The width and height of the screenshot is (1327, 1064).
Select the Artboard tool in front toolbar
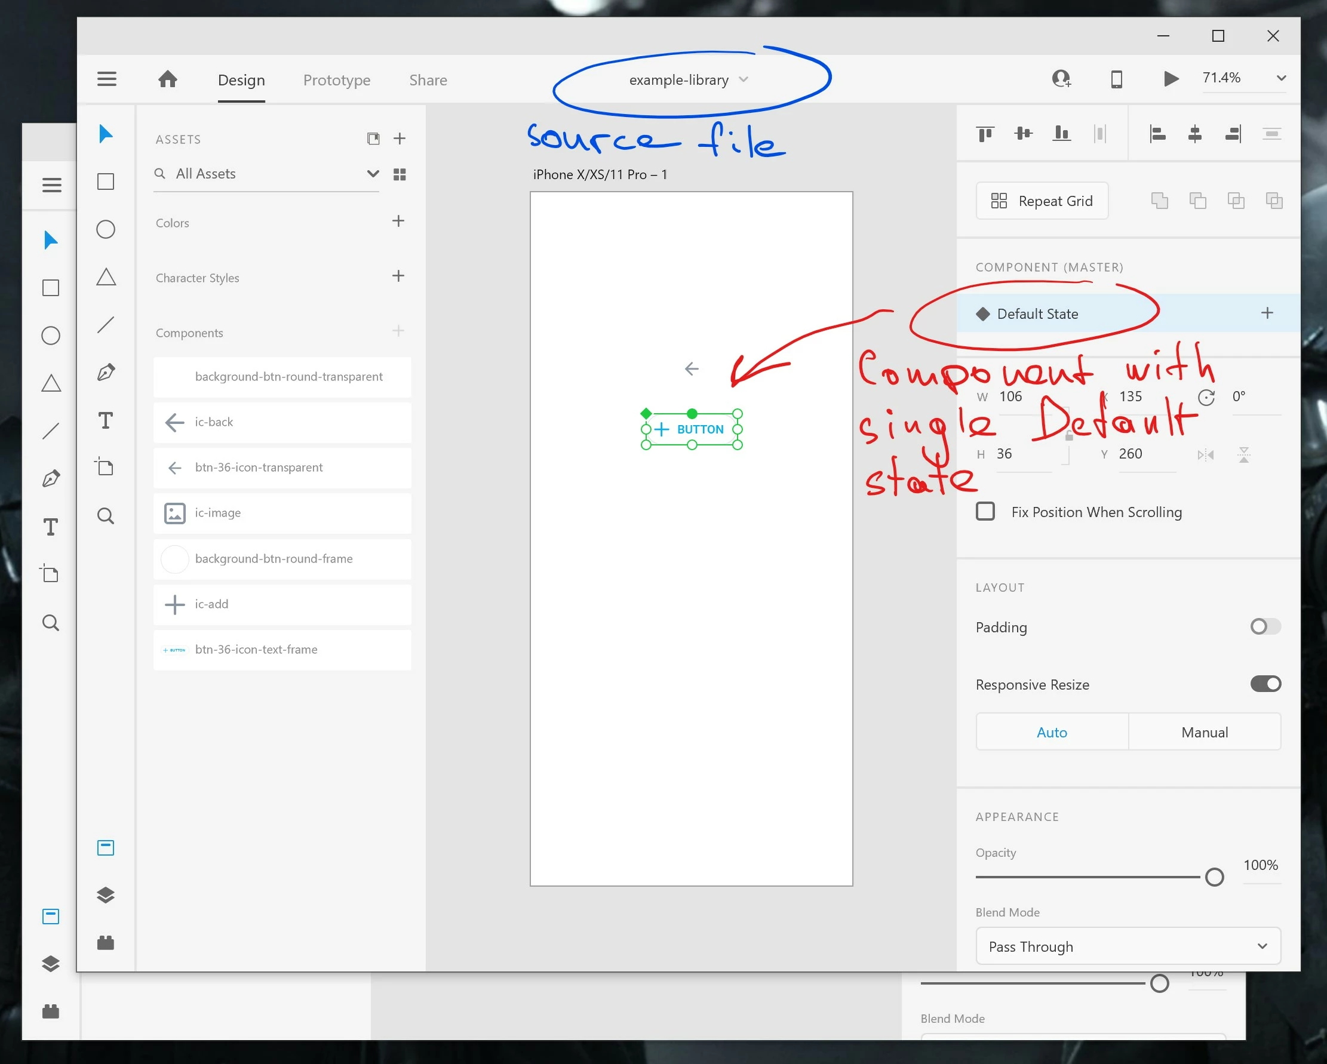(x=106, y=468)
